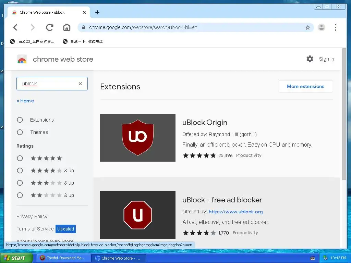Open the profile avatar icon
Image resolution: width=351 pixels, height=263 pixels.
click(x=322, y=27)
